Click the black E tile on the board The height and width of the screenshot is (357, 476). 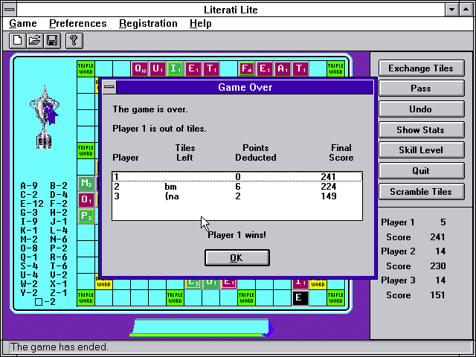[300, 298]
